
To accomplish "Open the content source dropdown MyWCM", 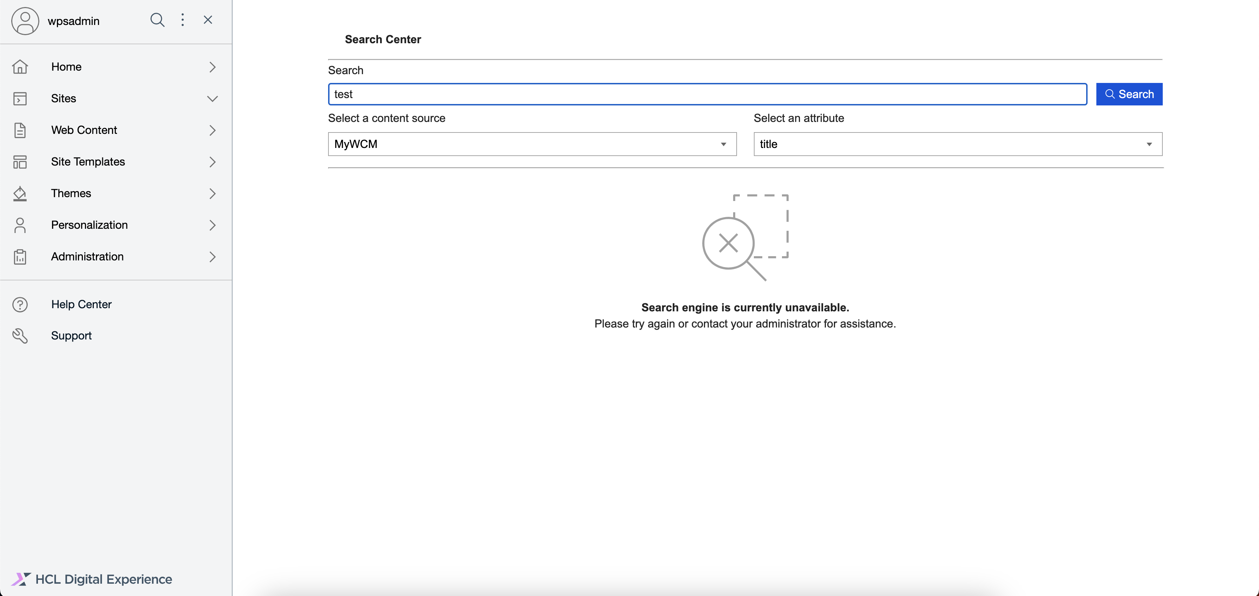I will pyautogui.click(x=532, y=144).
